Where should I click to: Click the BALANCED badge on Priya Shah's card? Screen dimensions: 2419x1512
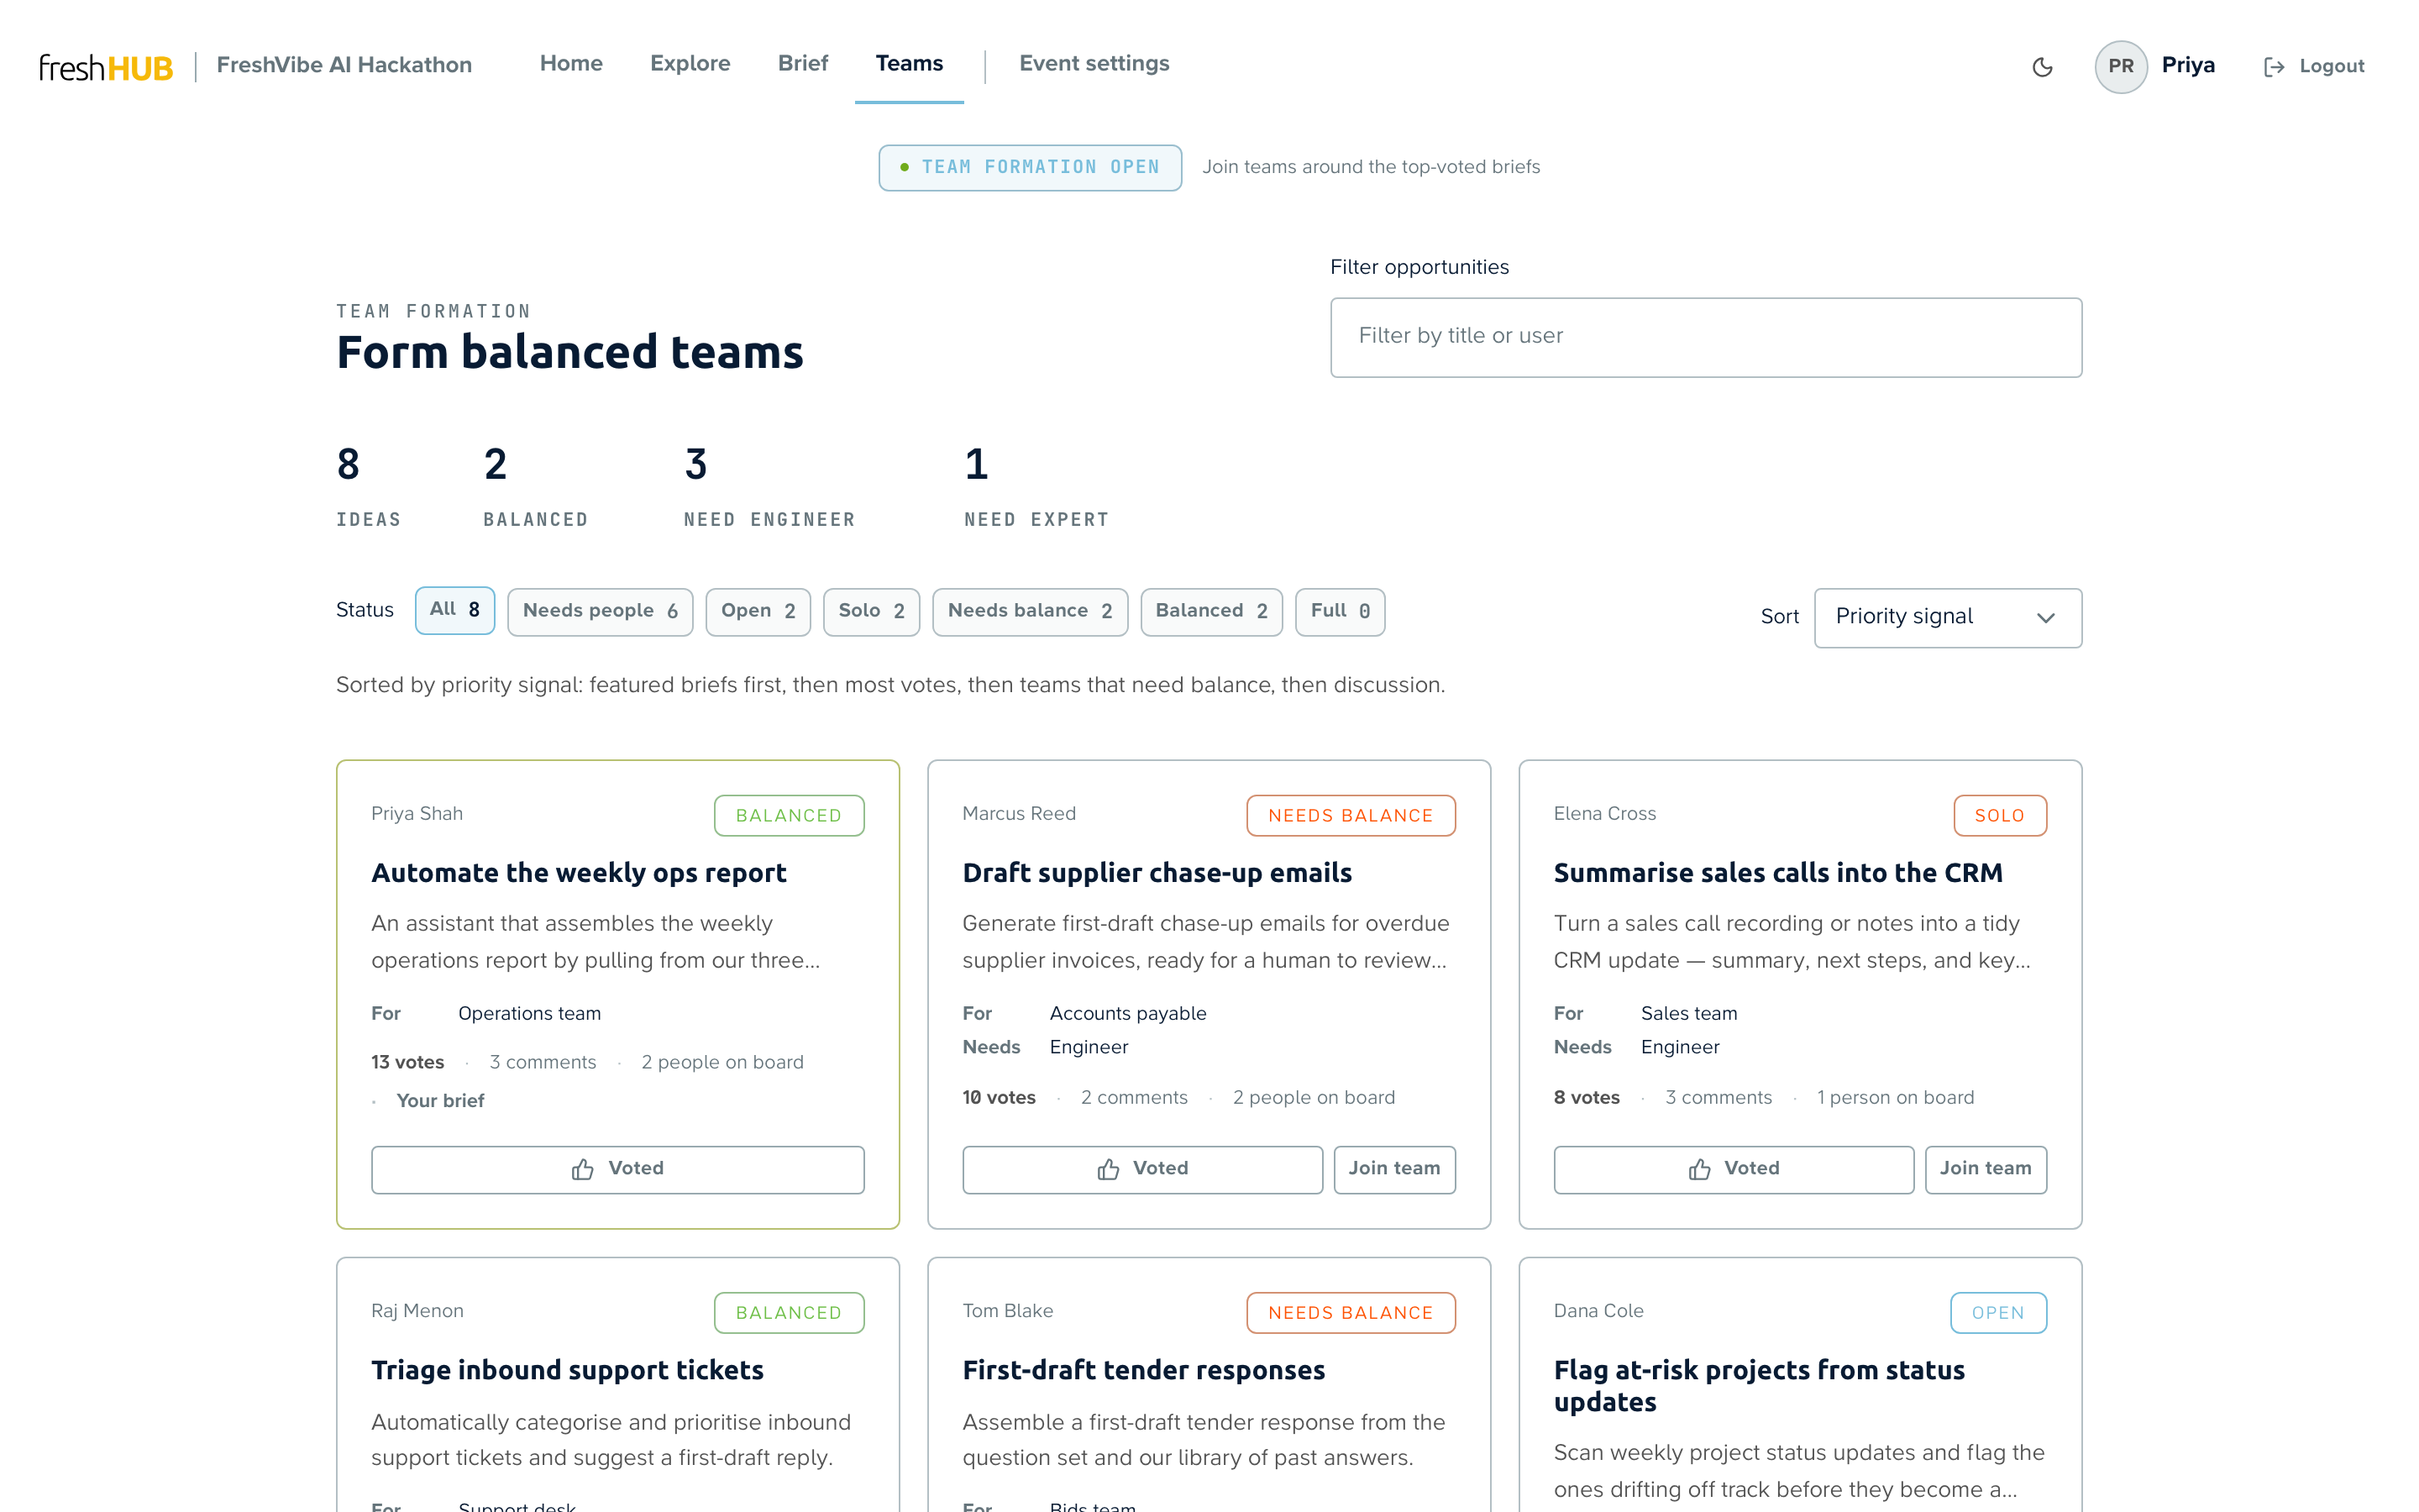(x=789, y=815)
